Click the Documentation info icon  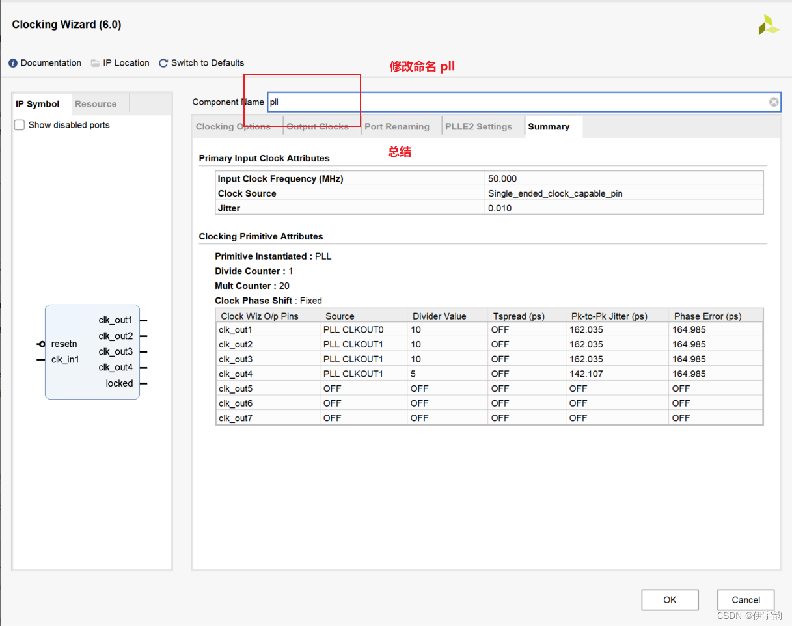click(x=13, y=63)
